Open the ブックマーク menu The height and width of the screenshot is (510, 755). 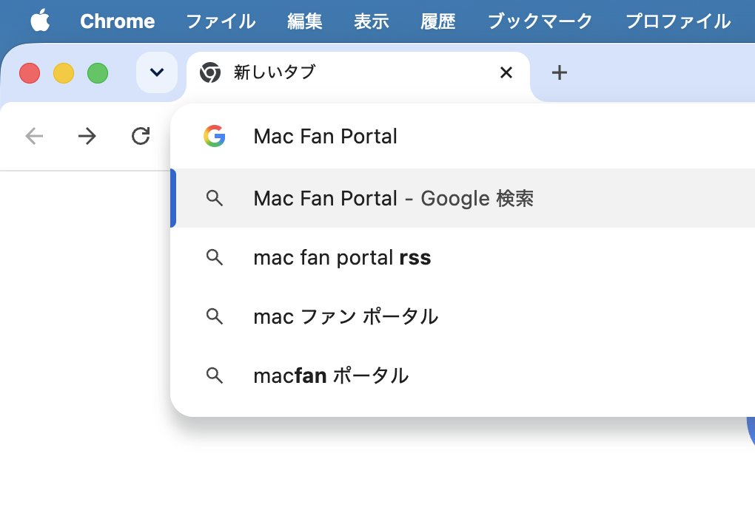coord(540,21)
